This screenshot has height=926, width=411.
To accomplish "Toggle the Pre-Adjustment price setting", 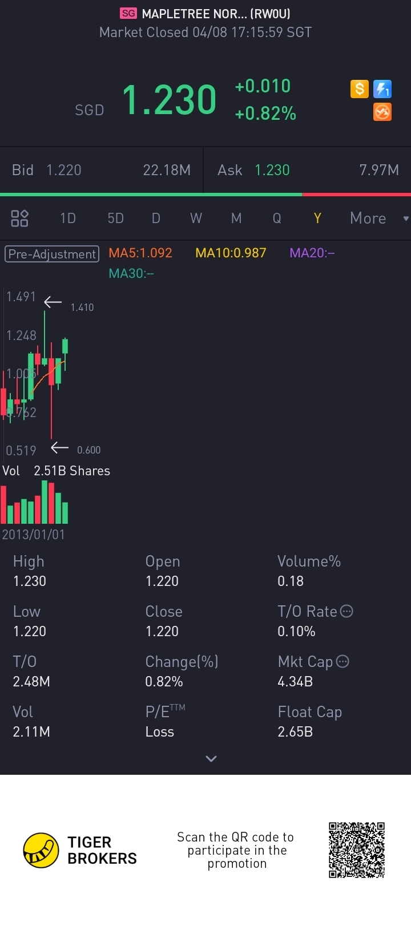I will pyautogui.click(x=52, y=254).
